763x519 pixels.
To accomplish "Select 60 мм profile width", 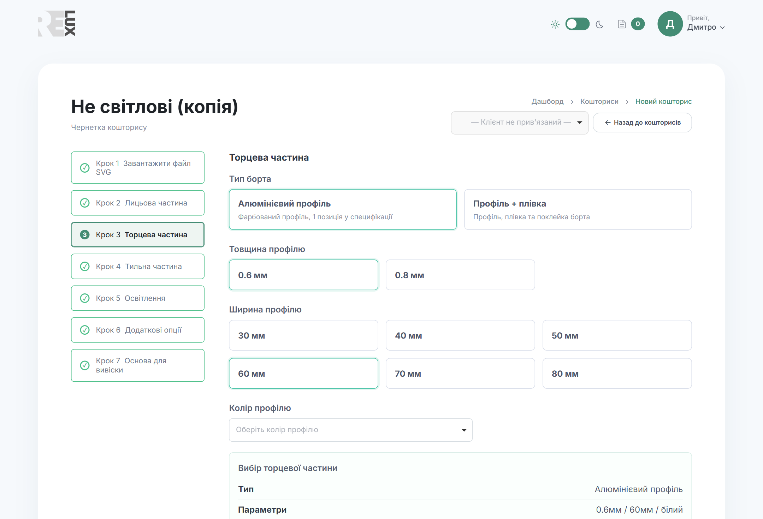I will click(303, 374).
